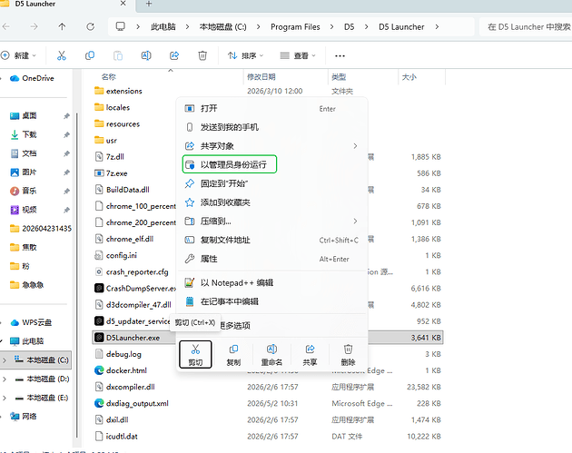Select 发送到我的手机 in context menu
The height and width of the screenshot is (453, 572).
271,127
